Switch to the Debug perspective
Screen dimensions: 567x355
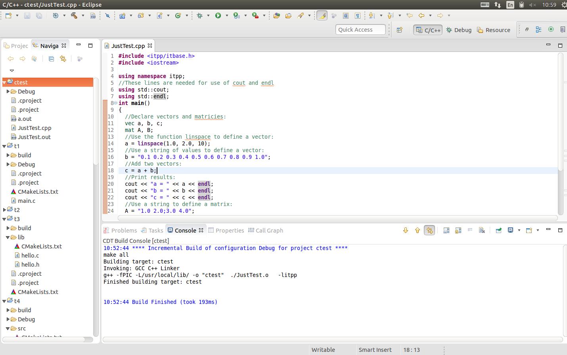459,30
